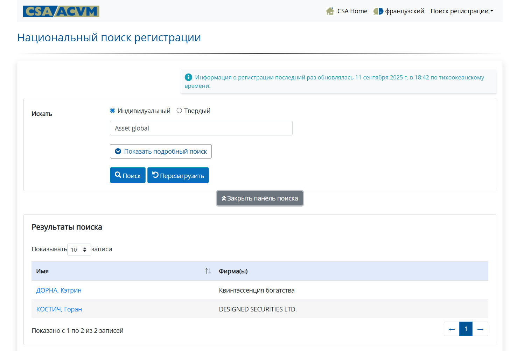The image size is (517, 351).
Task: Select page 1 in pagination
Action: coord(466,329)
